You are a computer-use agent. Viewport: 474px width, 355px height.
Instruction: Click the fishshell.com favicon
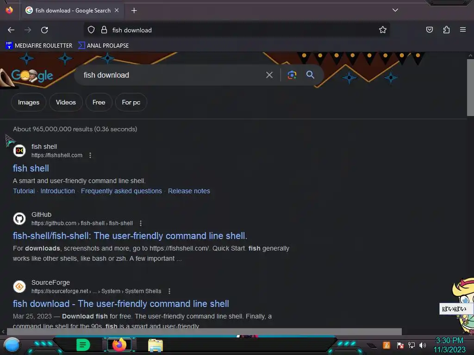click(19, 150)
